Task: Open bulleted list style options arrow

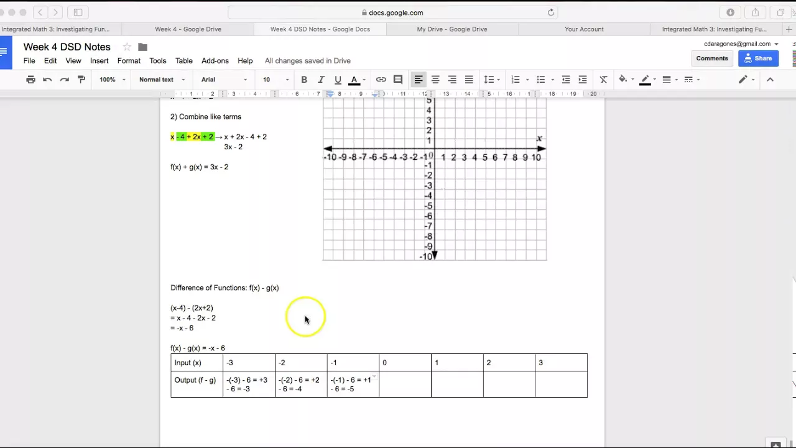Action: (553, 80)
